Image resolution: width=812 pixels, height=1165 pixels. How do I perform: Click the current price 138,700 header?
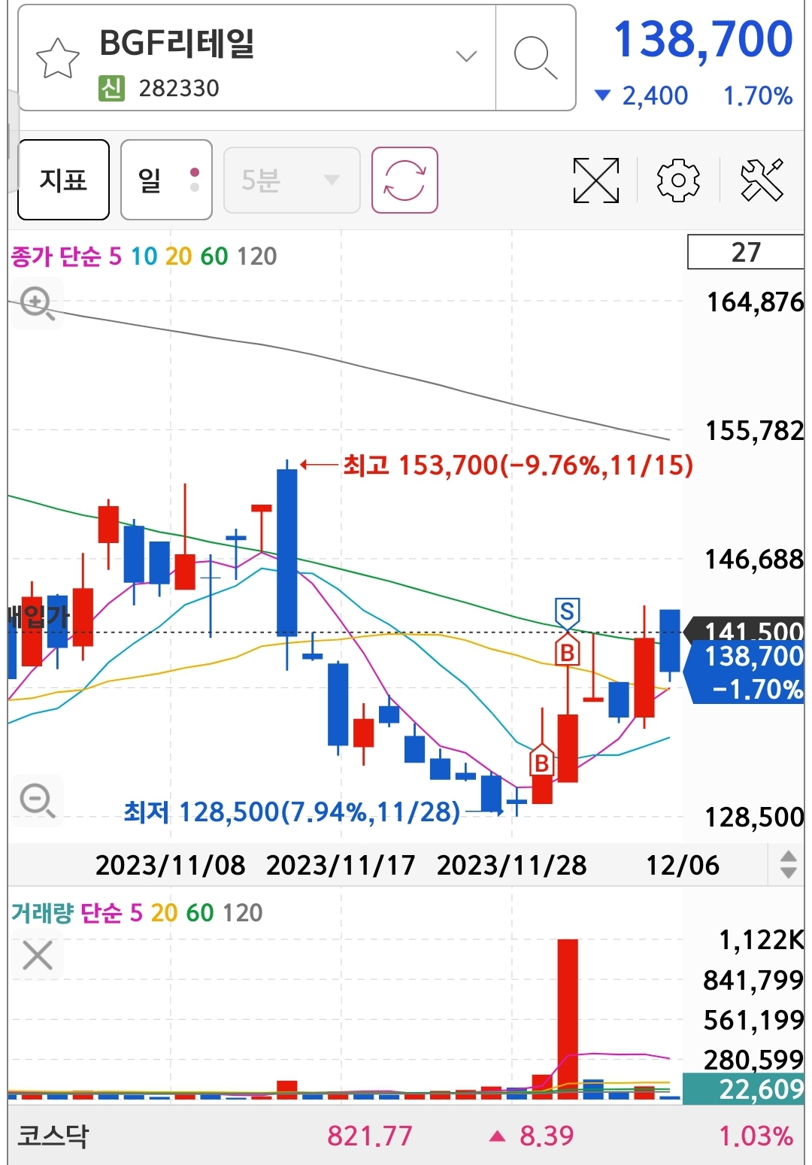pyautogui.click(x=703, y=39)
